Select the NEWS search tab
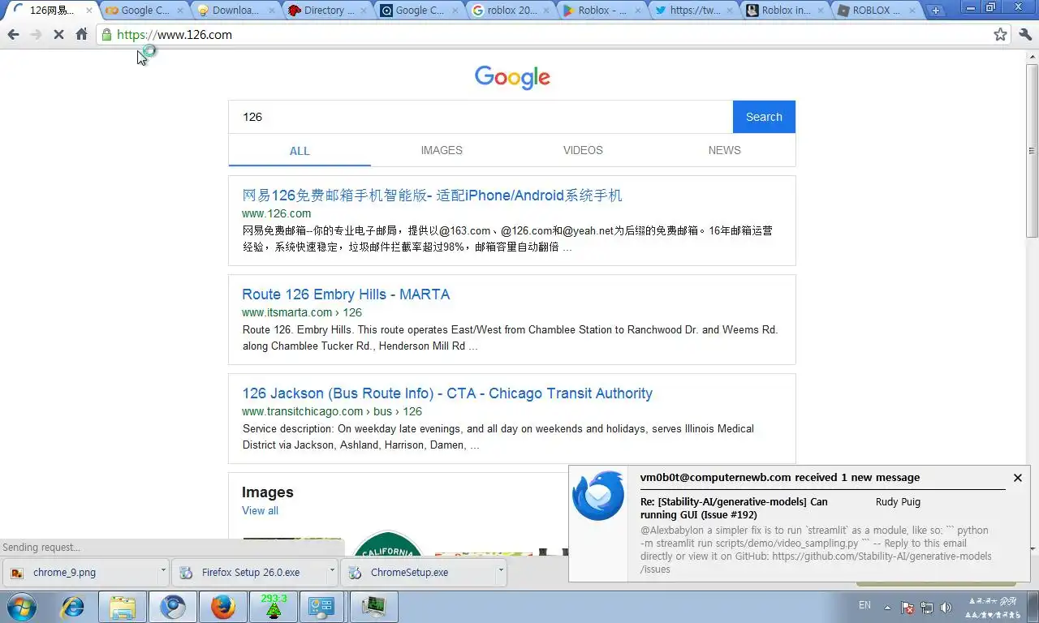The width and height of the screenshot is (1039, 623). click(x=724, y=150)
